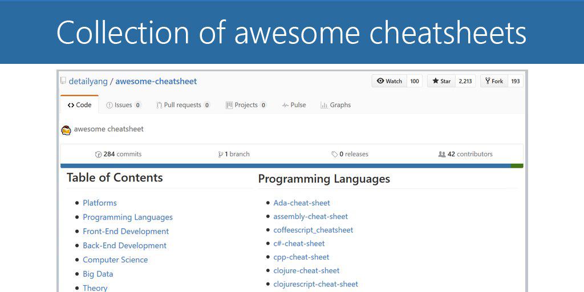584x292 pixels.
Task: Click the language statistics color bar
Action: coord(291,166)
